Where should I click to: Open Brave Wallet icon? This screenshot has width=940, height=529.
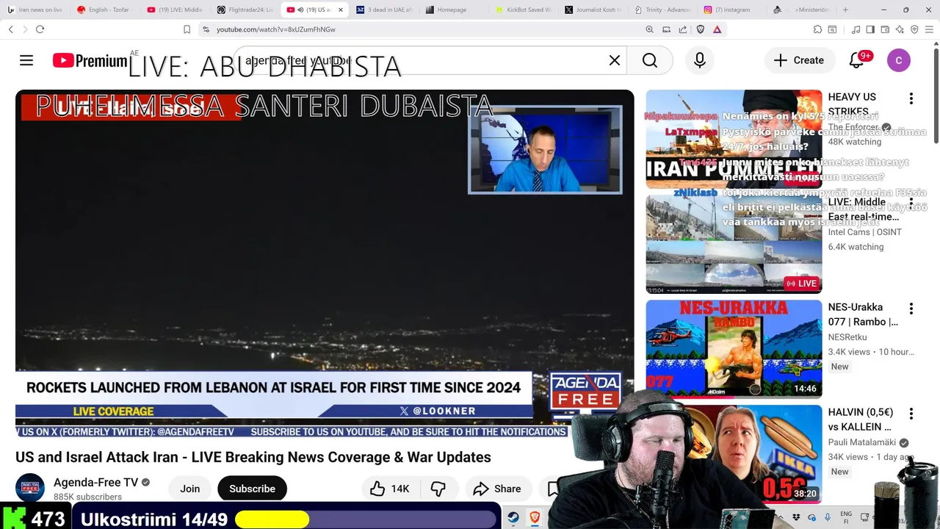pyautogui.click(x=885, y=29)
